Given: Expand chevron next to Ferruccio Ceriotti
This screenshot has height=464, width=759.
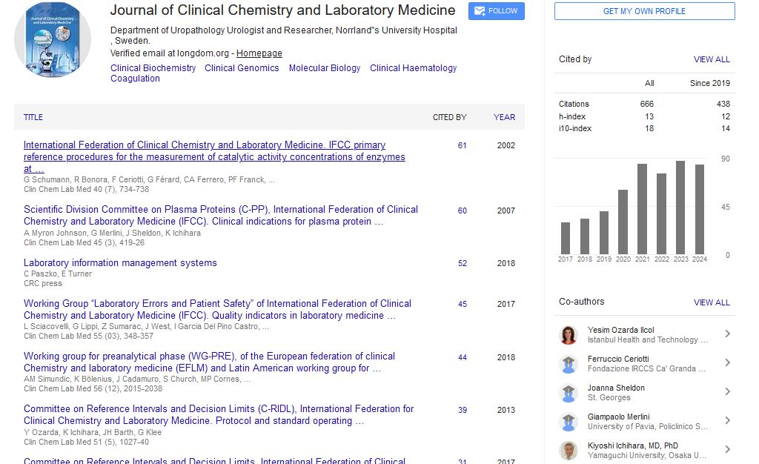Looking at the screenshot, I should [727, 363].
